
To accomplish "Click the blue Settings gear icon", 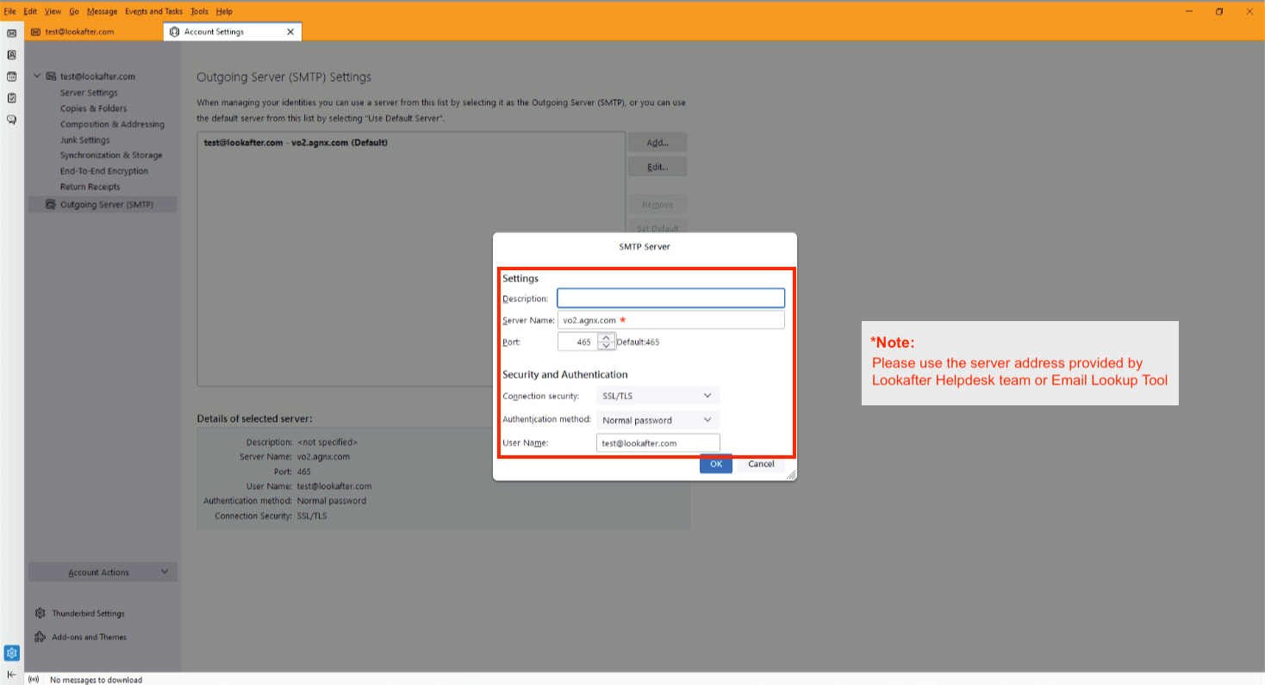I will 12,653.
